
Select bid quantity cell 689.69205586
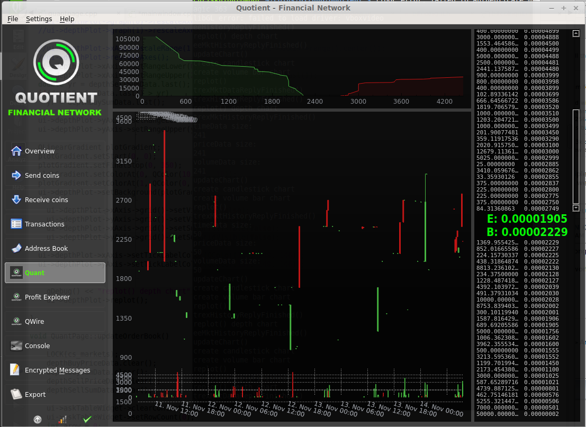(498, 325)
